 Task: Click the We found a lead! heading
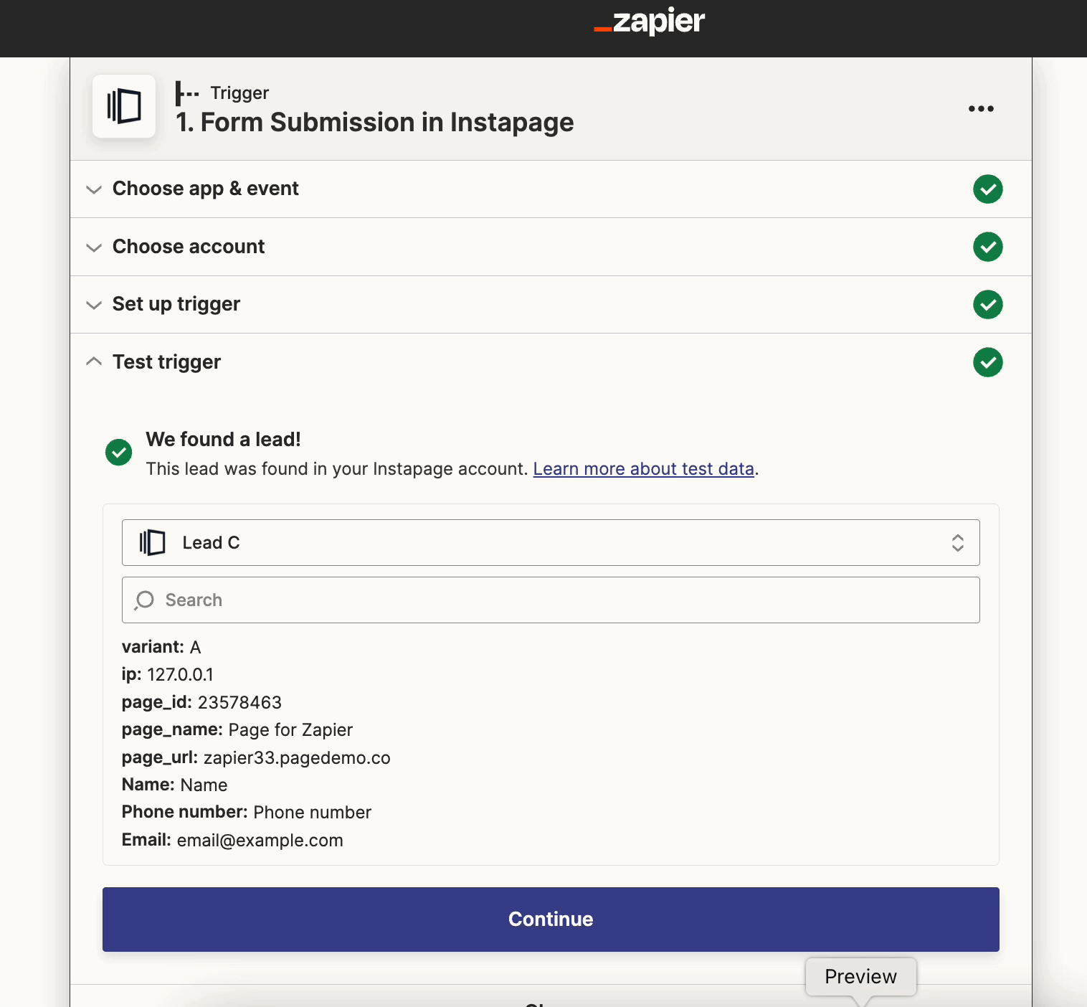[223, 440]
